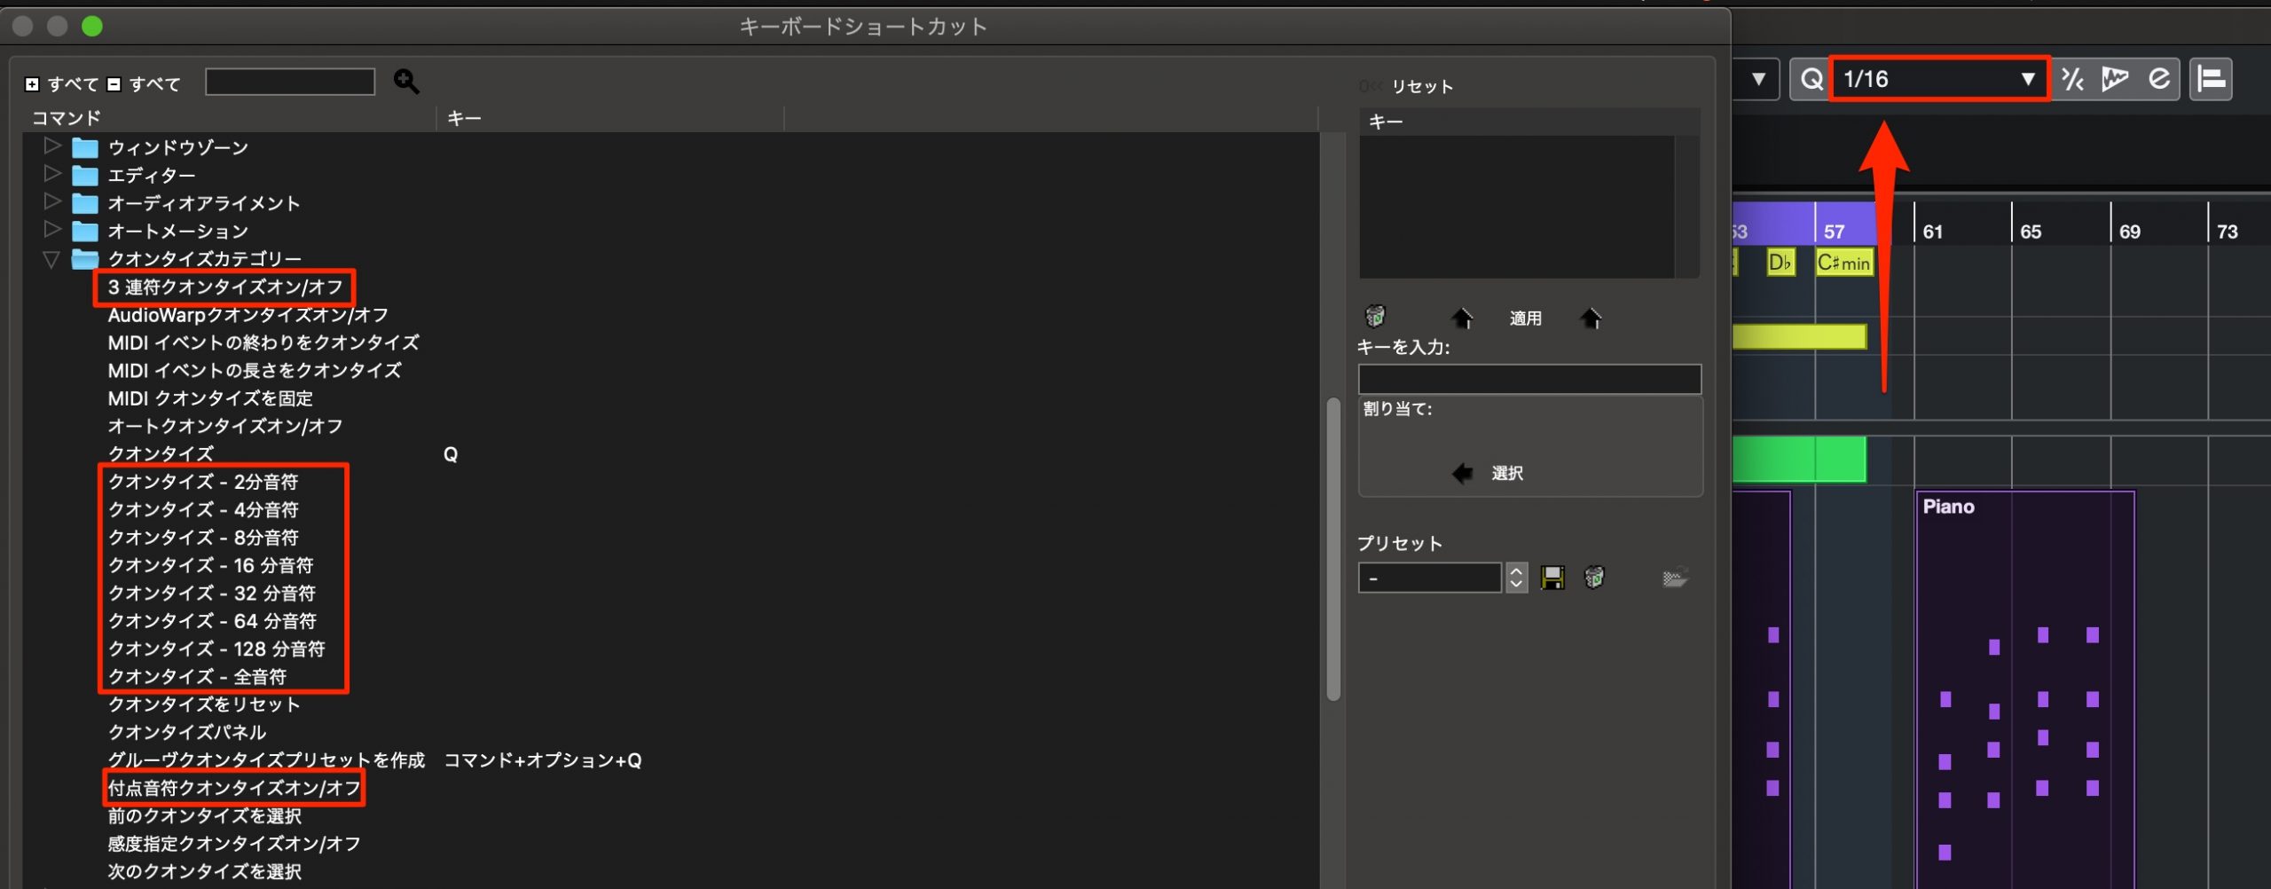Collapse all categories with minus icon
Screen dimensions: 2271x889
[114, 84]
